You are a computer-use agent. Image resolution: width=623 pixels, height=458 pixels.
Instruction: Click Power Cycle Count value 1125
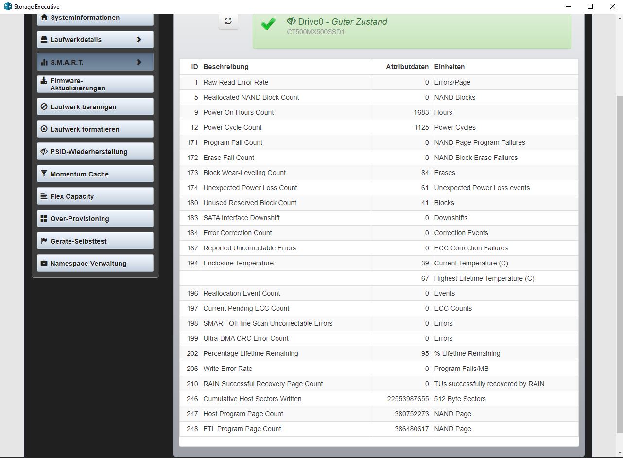tap(421, 127)
